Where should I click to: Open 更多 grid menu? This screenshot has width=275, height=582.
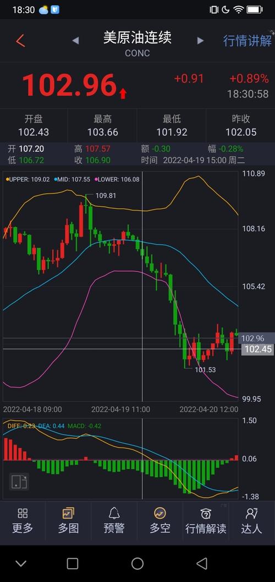23,520
